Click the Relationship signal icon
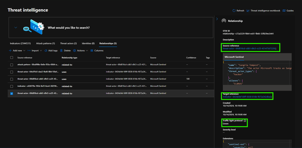This screenshot has width=302, height=148. (x=224, y=21)
